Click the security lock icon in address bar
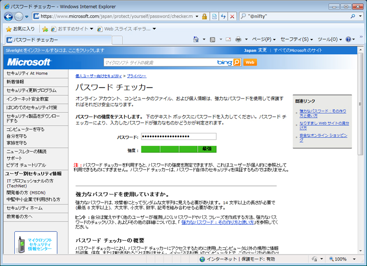The width and height of the screenshot is (367, 266). pos(205,16)
